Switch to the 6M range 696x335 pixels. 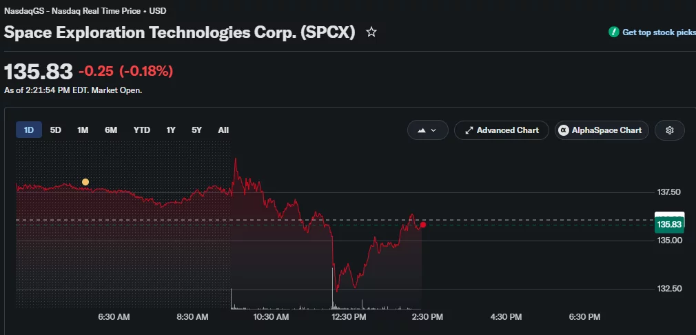111,130
